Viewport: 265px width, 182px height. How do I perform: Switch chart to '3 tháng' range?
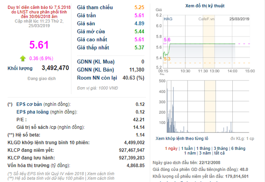pos(221,149)
